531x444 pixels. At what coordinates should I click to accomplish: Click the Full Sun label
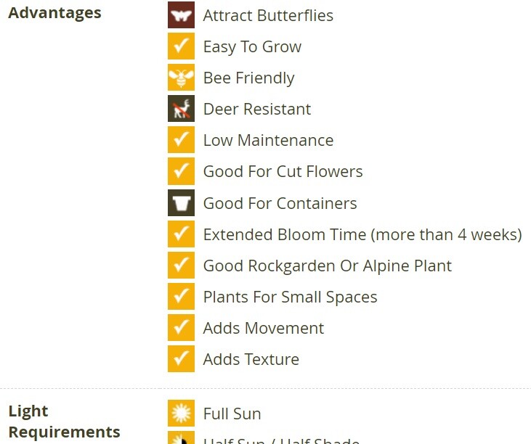(232, 414)
